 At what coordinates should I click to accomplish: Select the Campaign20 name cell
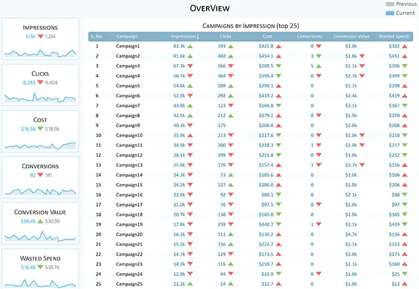pos(129,234)
